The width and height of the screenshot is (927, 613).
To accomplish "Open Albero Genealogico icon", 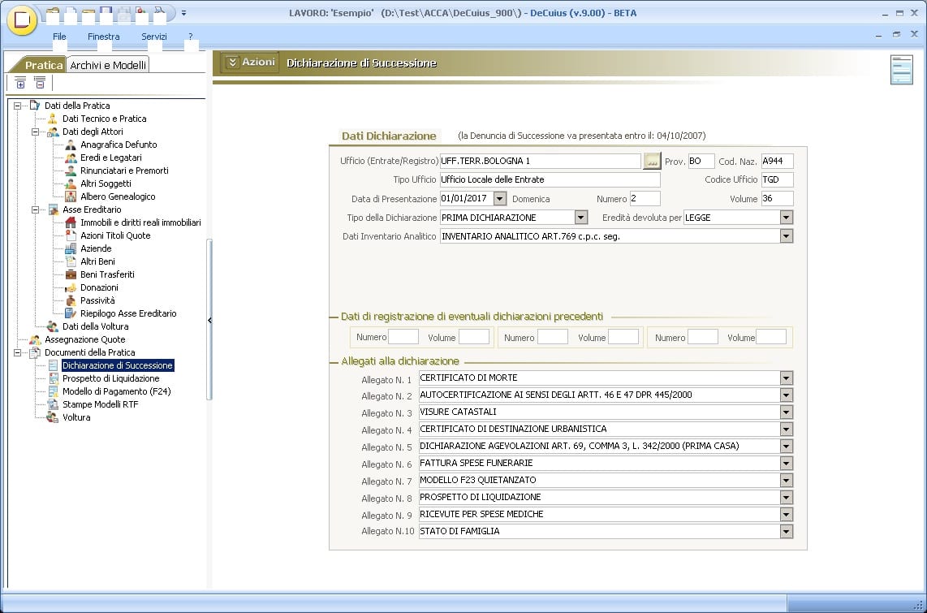I will 71,196.
